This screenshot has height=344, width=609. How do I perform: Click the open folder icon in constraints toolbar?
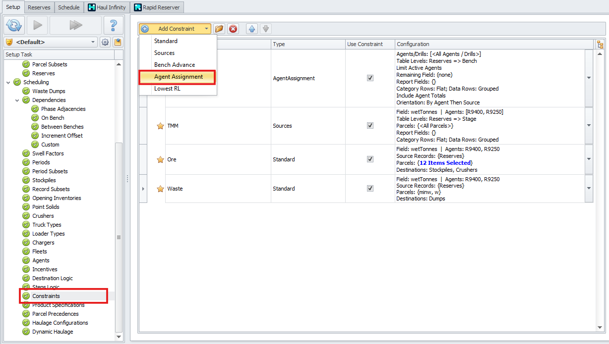tap(219, 29)
